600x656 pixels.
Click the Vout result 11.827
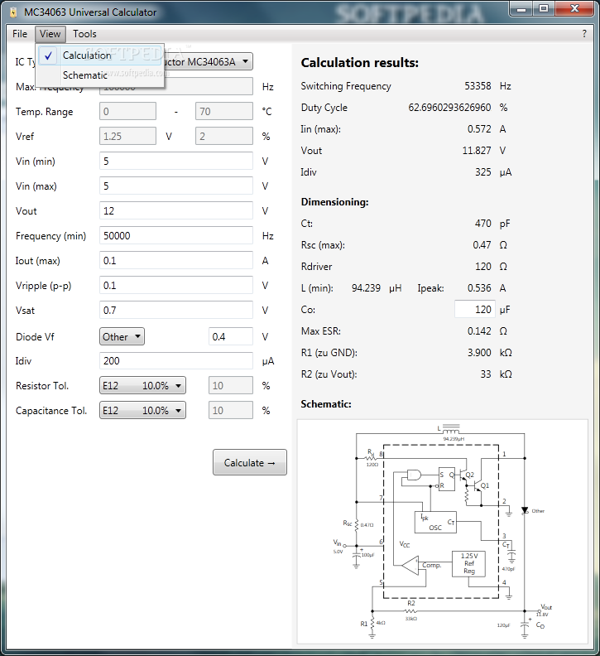477,151
